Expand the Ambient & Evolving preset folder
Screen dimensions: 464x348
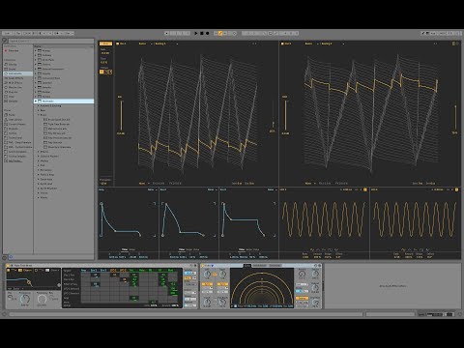tap(39, 105)
